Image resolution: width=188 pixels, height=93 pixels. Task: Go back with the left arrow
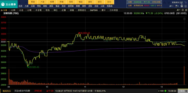(x=20, y=2)
